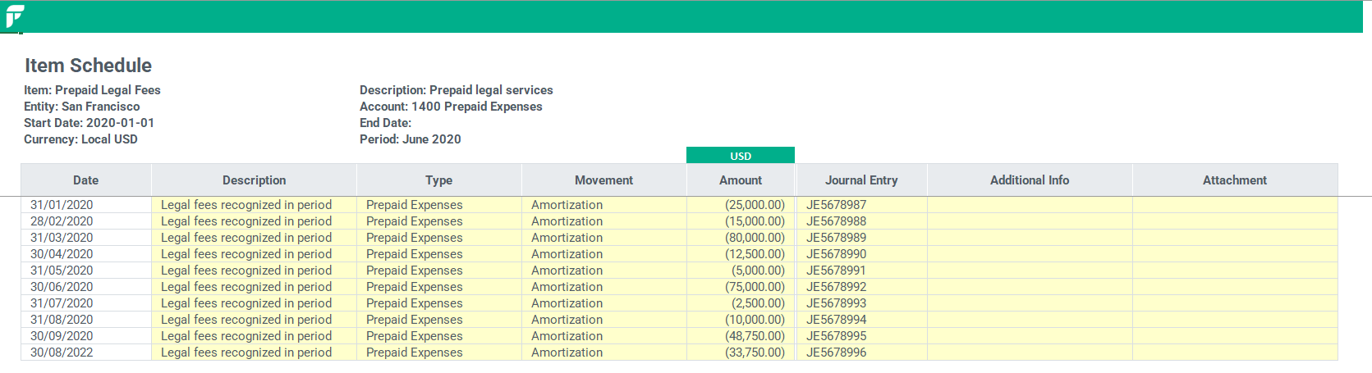1372x373 pixels.
Task: Select Attachment cell in 31/05/2020 row
Action: [x=1235, y=271]
